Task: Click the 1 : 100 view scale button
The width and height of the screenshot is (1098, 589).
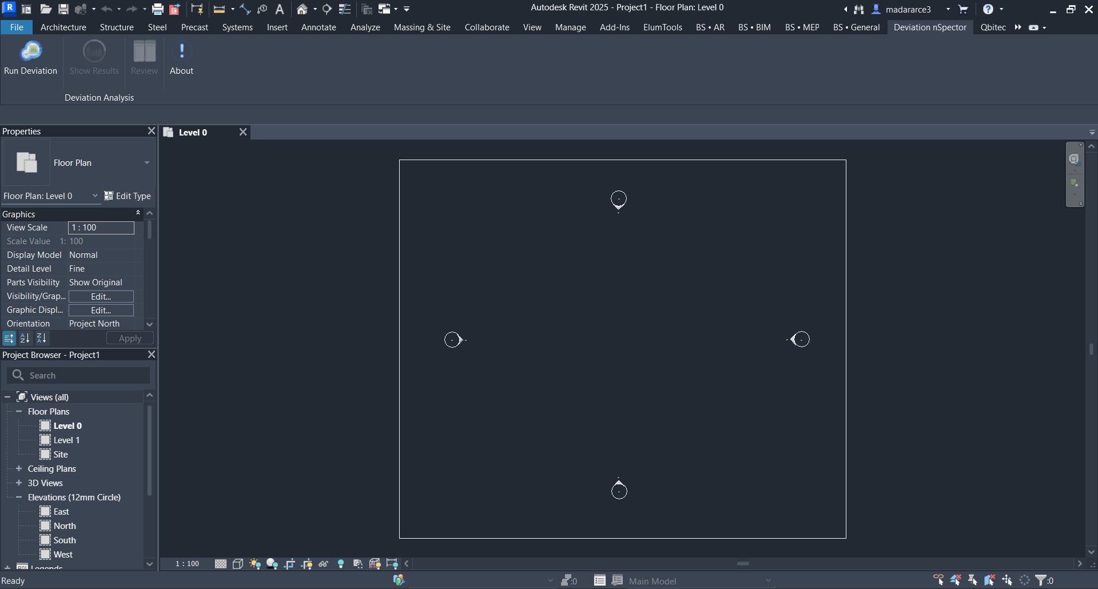Action: [x=187, y=564]
